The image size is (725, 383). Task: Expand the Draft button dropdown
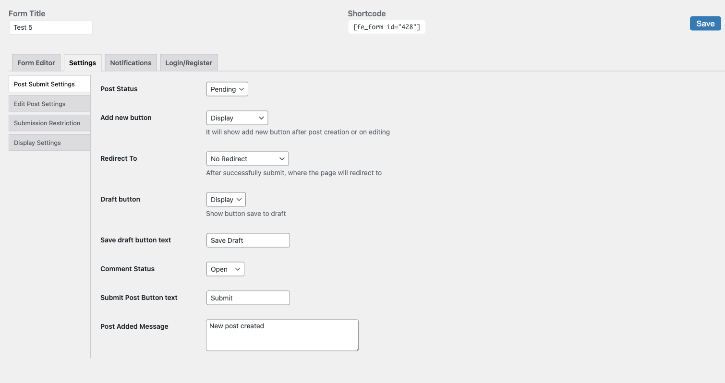pyautogui.click(x=226, y=200)
